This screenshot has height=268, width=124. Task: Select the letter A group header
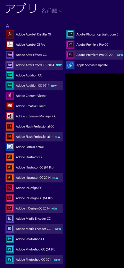[7, 26]
